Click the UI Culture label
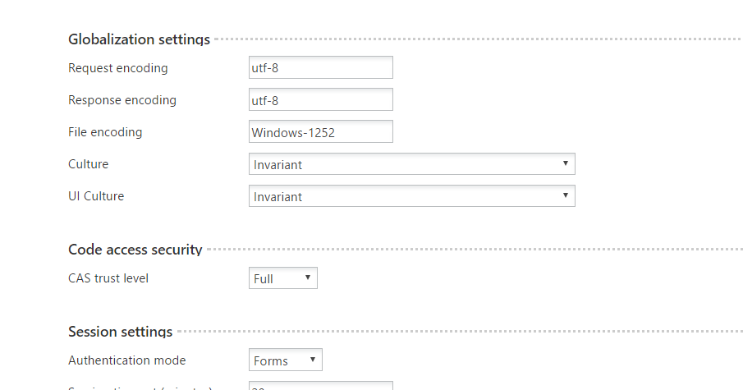Screen dimensions: 743x390 click(x=96, y=196)
